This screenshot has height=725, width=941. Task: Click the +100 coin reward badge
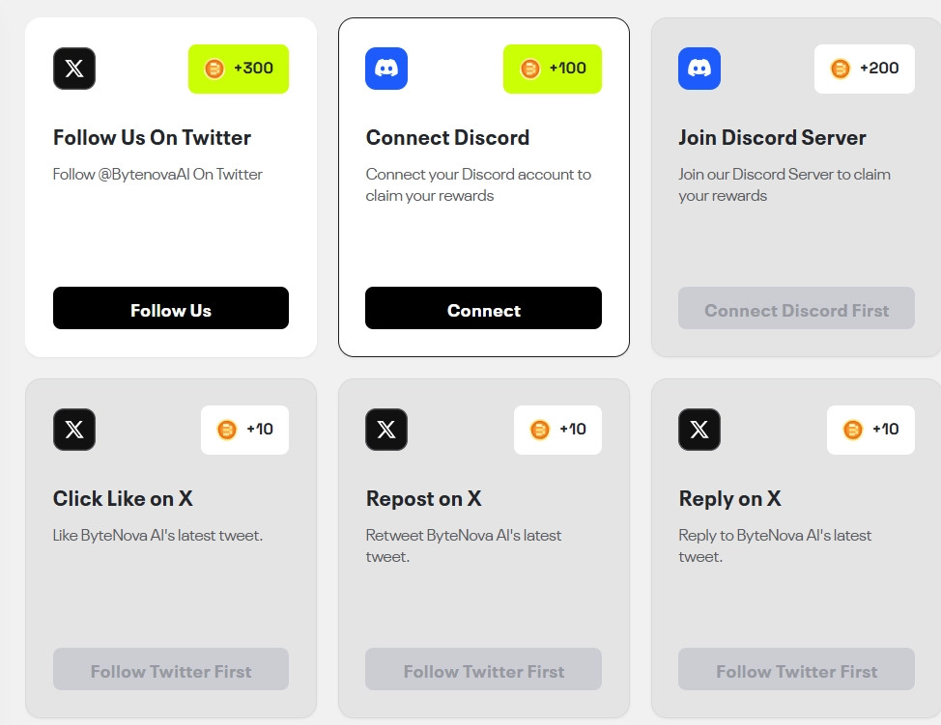pos(553,69)
